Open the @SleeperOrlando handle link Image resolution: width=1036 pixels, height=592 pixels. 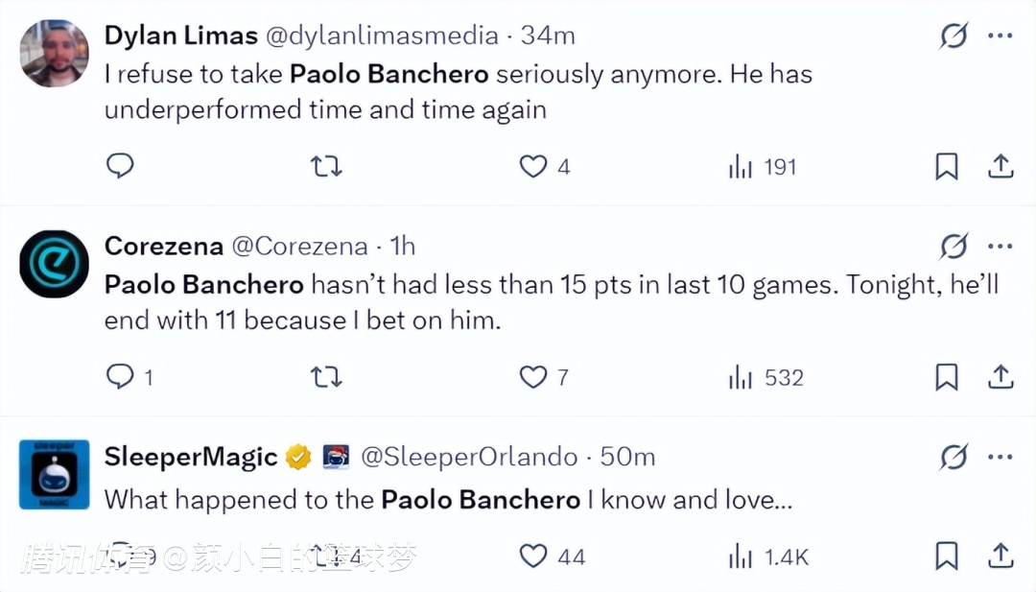tap(469, 457)
